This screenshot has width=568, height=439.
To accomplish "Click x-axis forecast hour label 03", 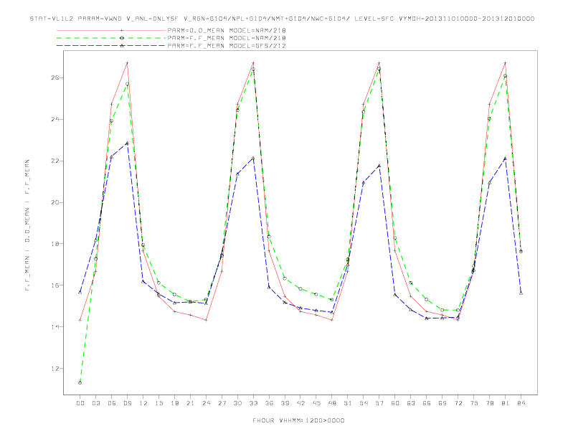I will click(x=95, y=403).
